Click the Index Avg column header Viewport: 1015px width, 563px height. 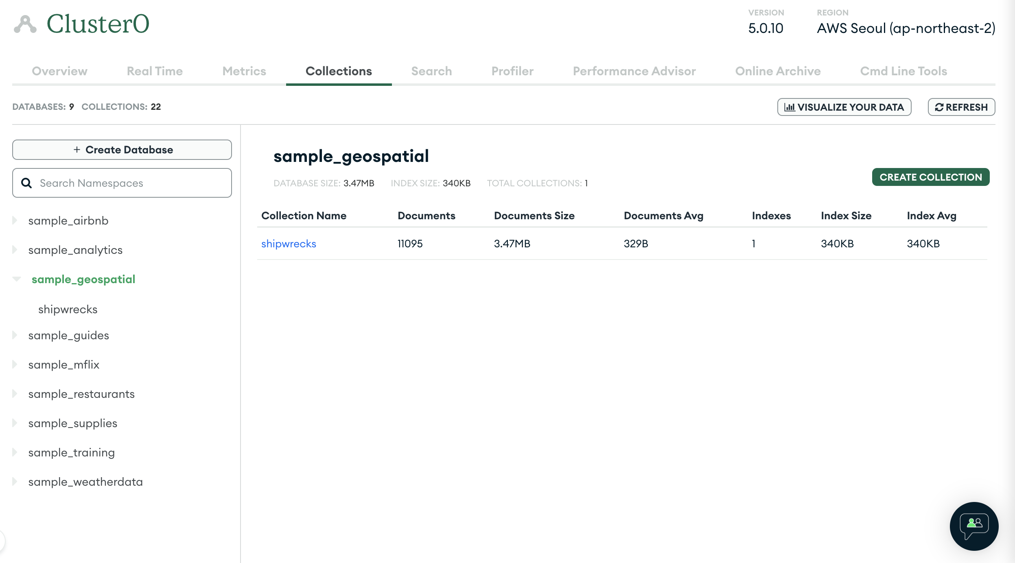coord(932,216)
